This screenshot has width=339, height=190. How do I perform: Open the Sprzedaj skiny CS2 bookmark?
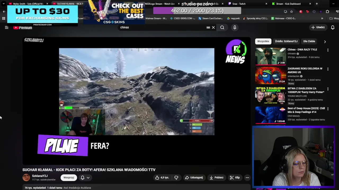255,18
